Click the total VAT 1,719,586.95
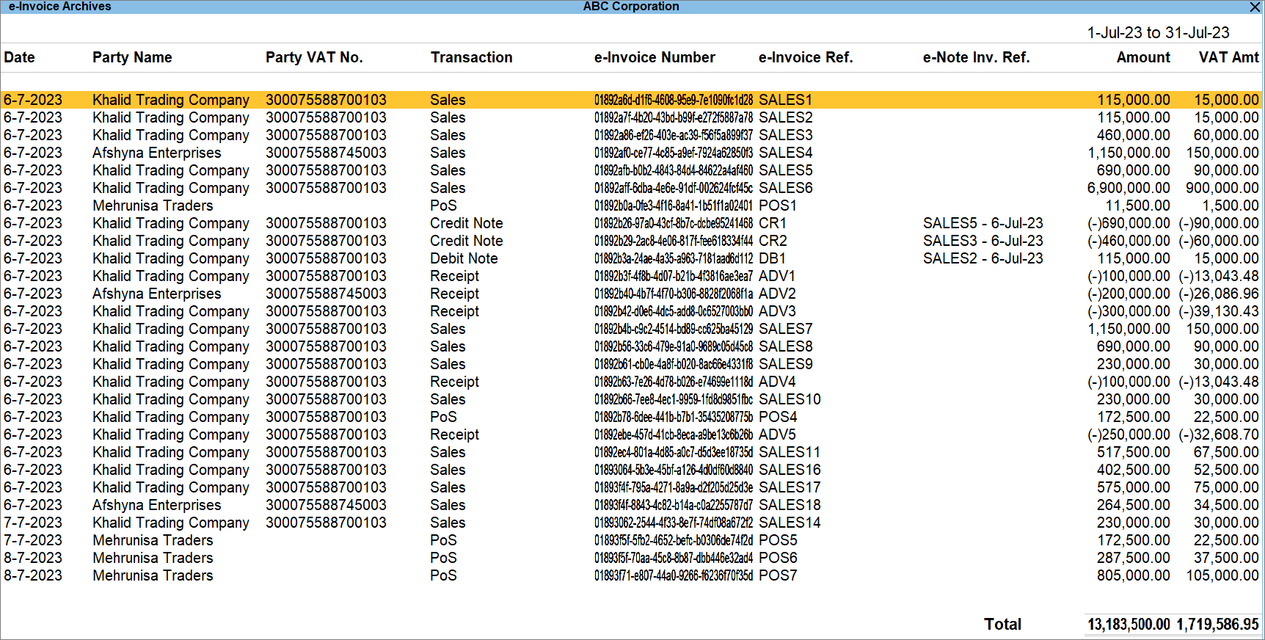 click(1218, 624)
